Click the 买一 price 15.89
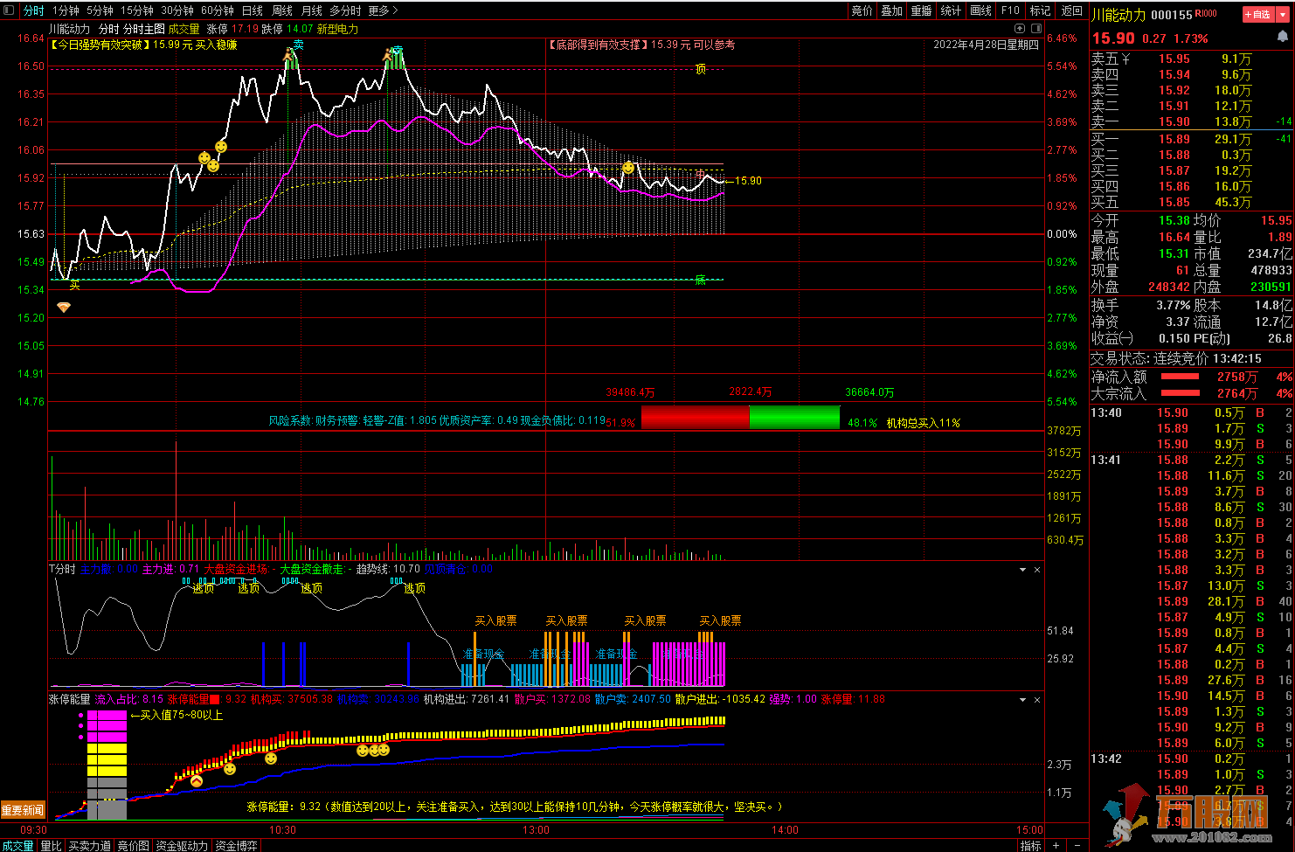 click(x=1174, y=139)
